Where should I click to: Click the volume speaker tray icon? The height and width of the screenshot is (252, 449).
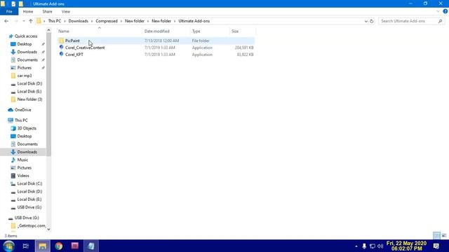(x=380, y=246)
